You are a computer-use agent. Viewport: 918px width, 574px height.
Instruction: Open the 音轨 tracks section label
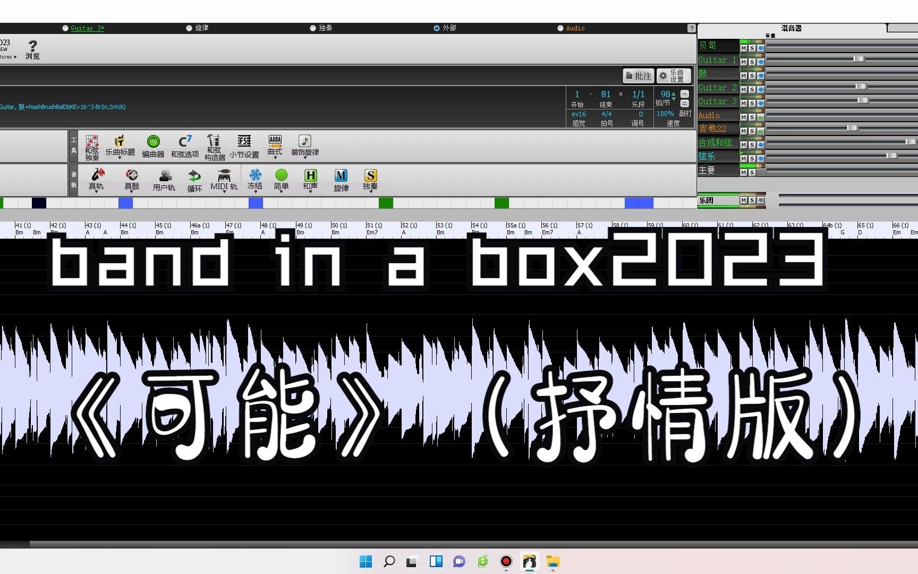pos(74,180)
